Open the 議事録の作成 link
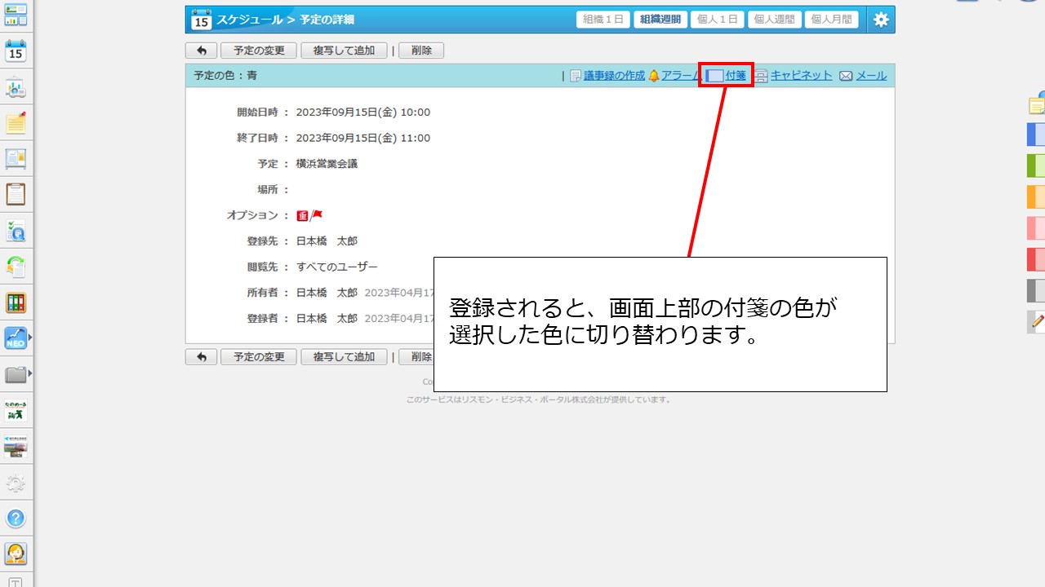Image resolution: width=1045 pixels, height=587 pixels. 613,76
